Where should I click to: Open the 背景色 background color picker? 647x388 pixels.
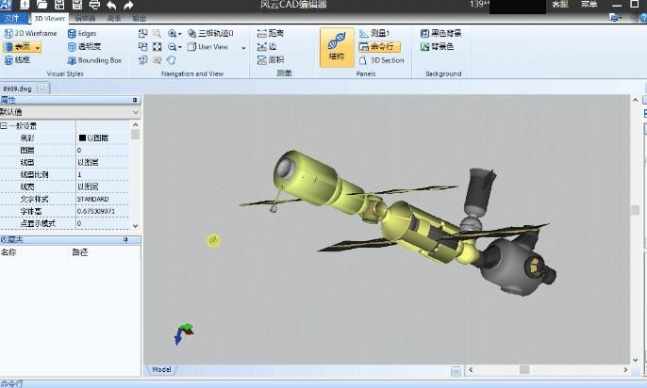pos(437,46)
